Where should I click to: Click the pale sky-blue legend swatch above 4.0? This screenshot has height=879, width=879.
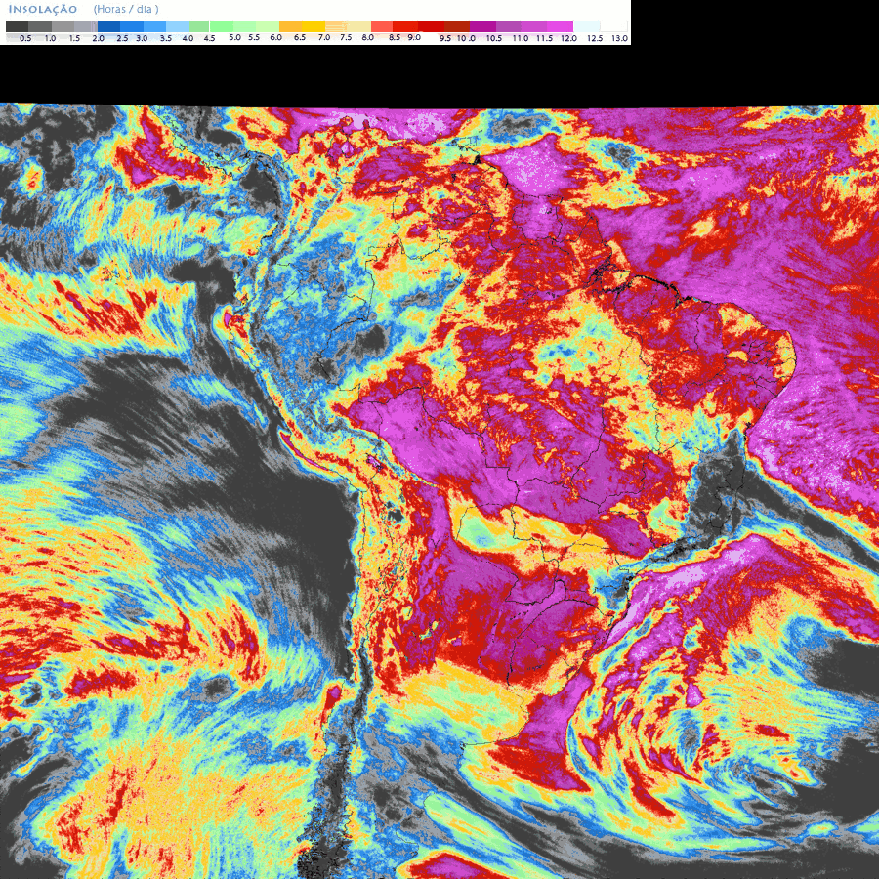click(178, 26)
